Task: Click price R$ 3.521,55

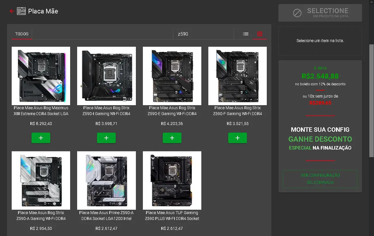Action: 238,124
